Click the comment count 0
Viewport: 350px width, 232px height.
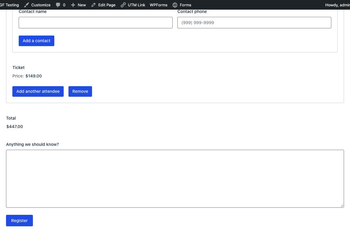click(x=64, y=5)
